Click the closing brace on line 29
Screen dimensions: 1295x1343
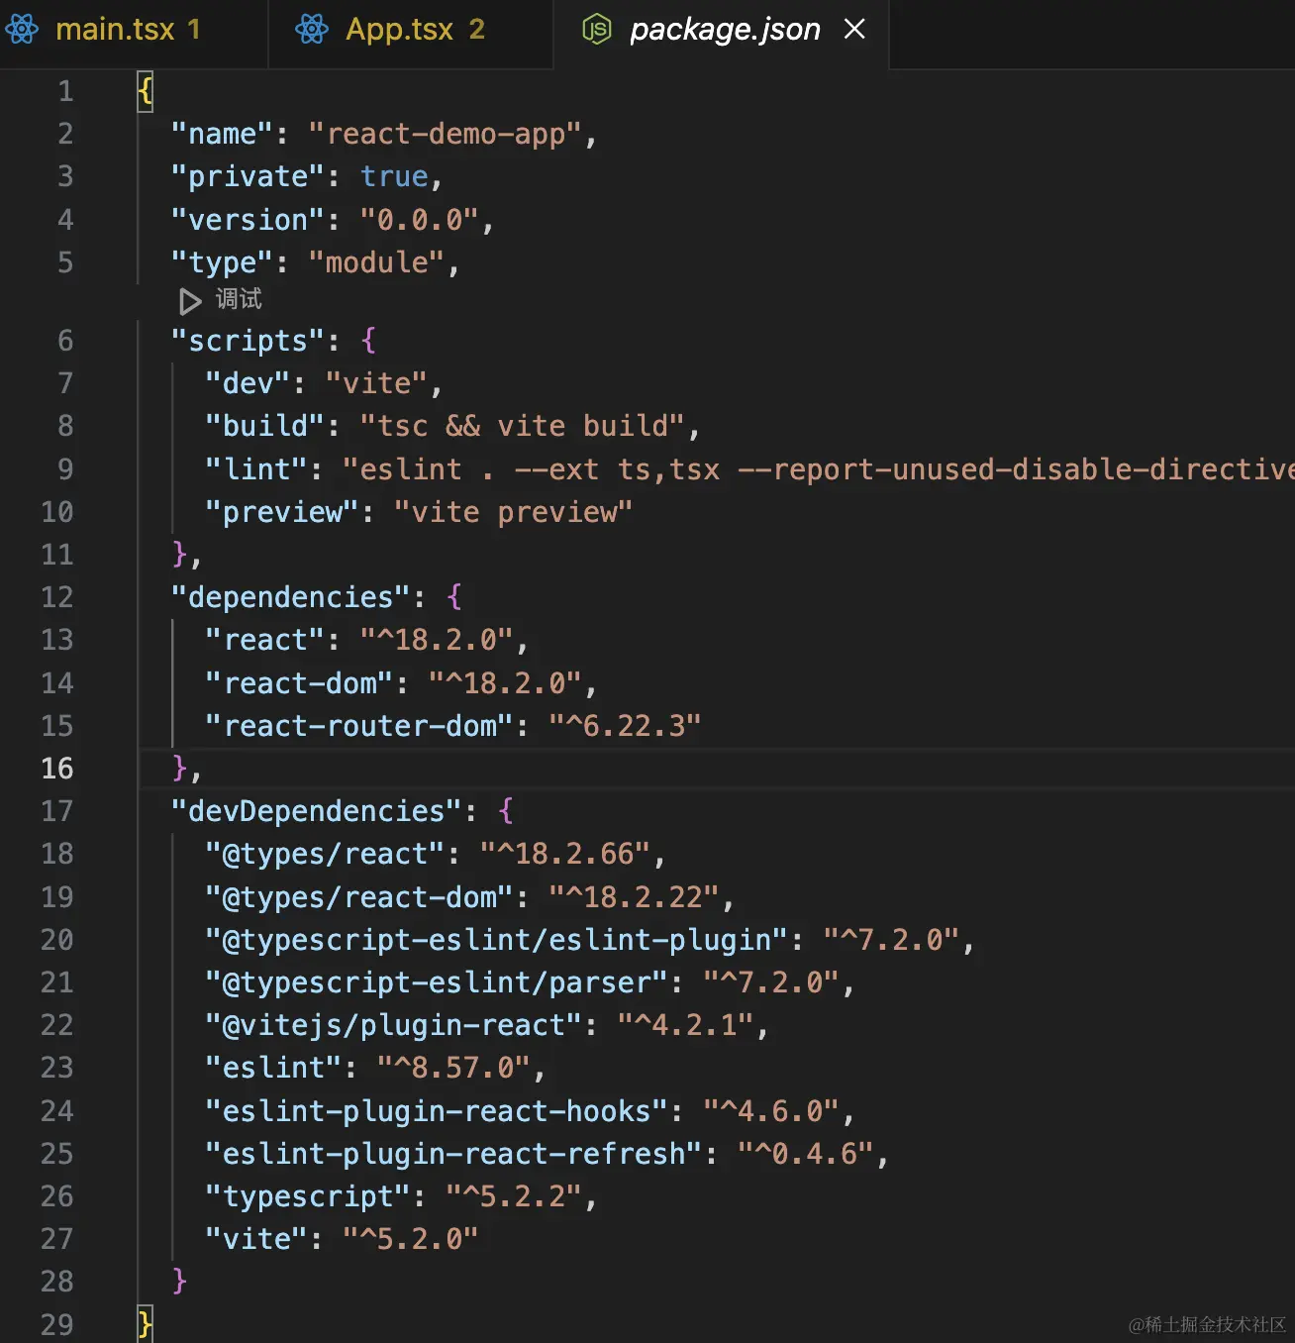click(145, 1324)
